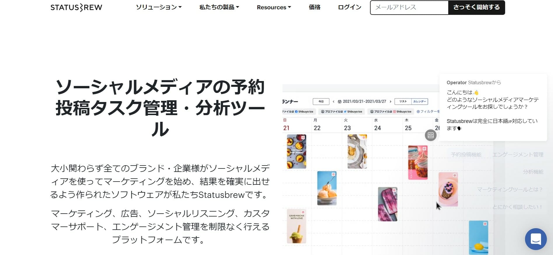Click the 今日 button in the planner

[321, 101]
